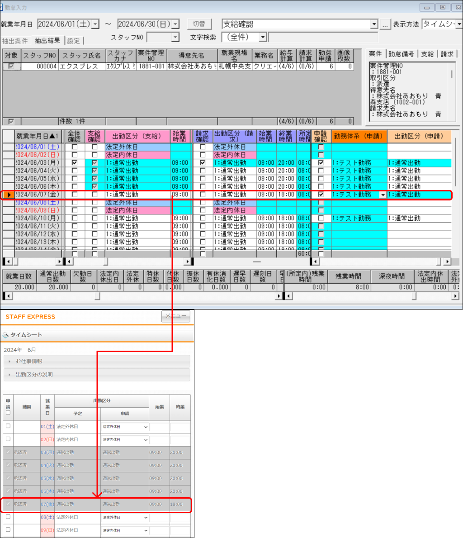463x538 pixels.
Task: Click the 始業 field for 01(土)
Action: pyautogui.click(x=160, y=427)
